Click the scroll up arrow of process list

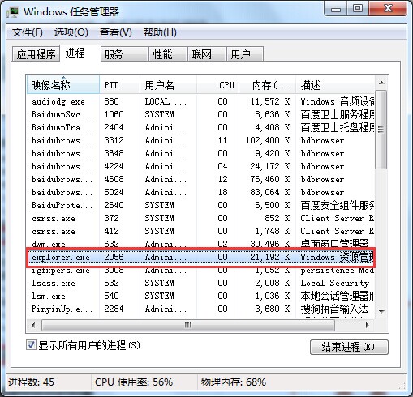(x=381, y=83)
